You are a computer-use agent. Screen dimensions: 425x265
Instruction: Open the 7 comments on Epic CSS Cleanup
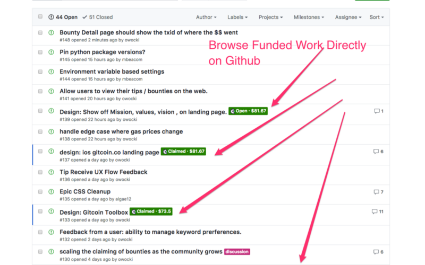coord(378,192)
